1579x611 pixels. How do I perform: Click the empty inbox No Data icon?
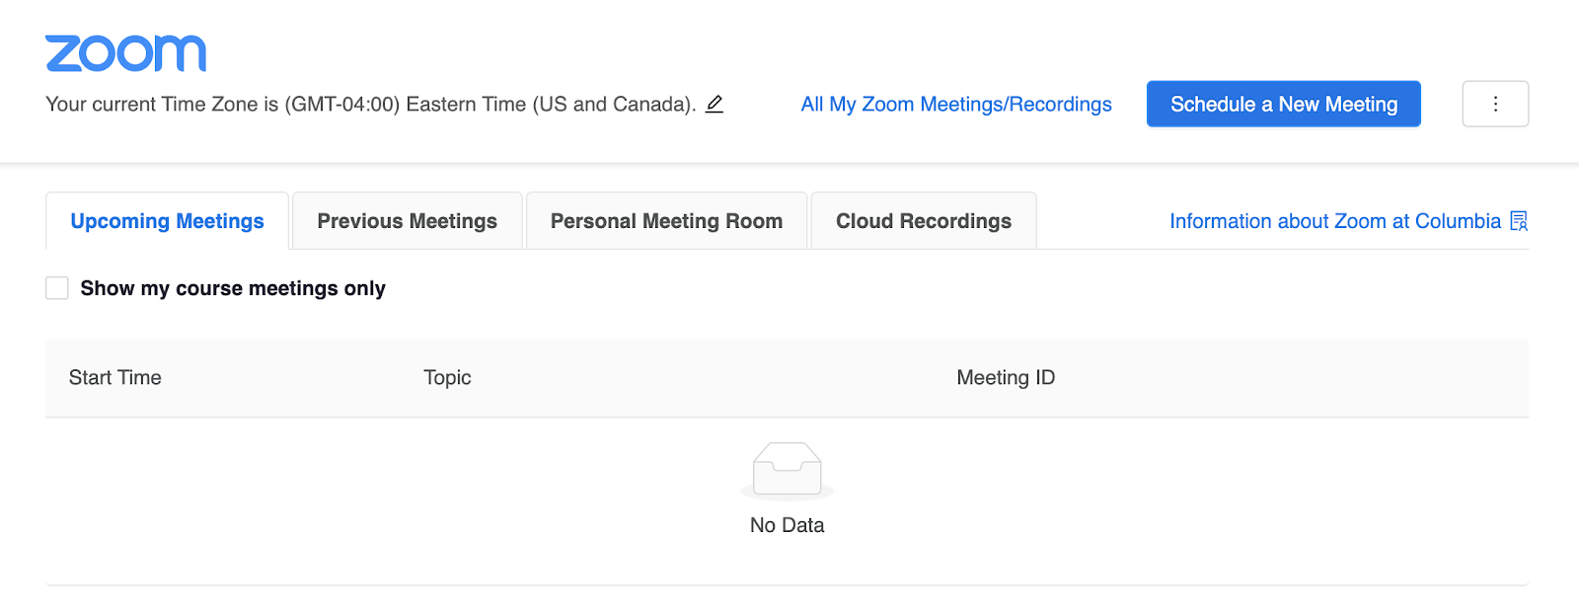click(x=787, y=470)
